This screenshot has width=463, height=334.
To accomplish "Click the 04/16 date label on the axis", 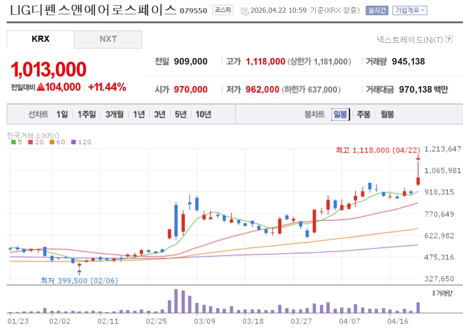I will 397,321.
